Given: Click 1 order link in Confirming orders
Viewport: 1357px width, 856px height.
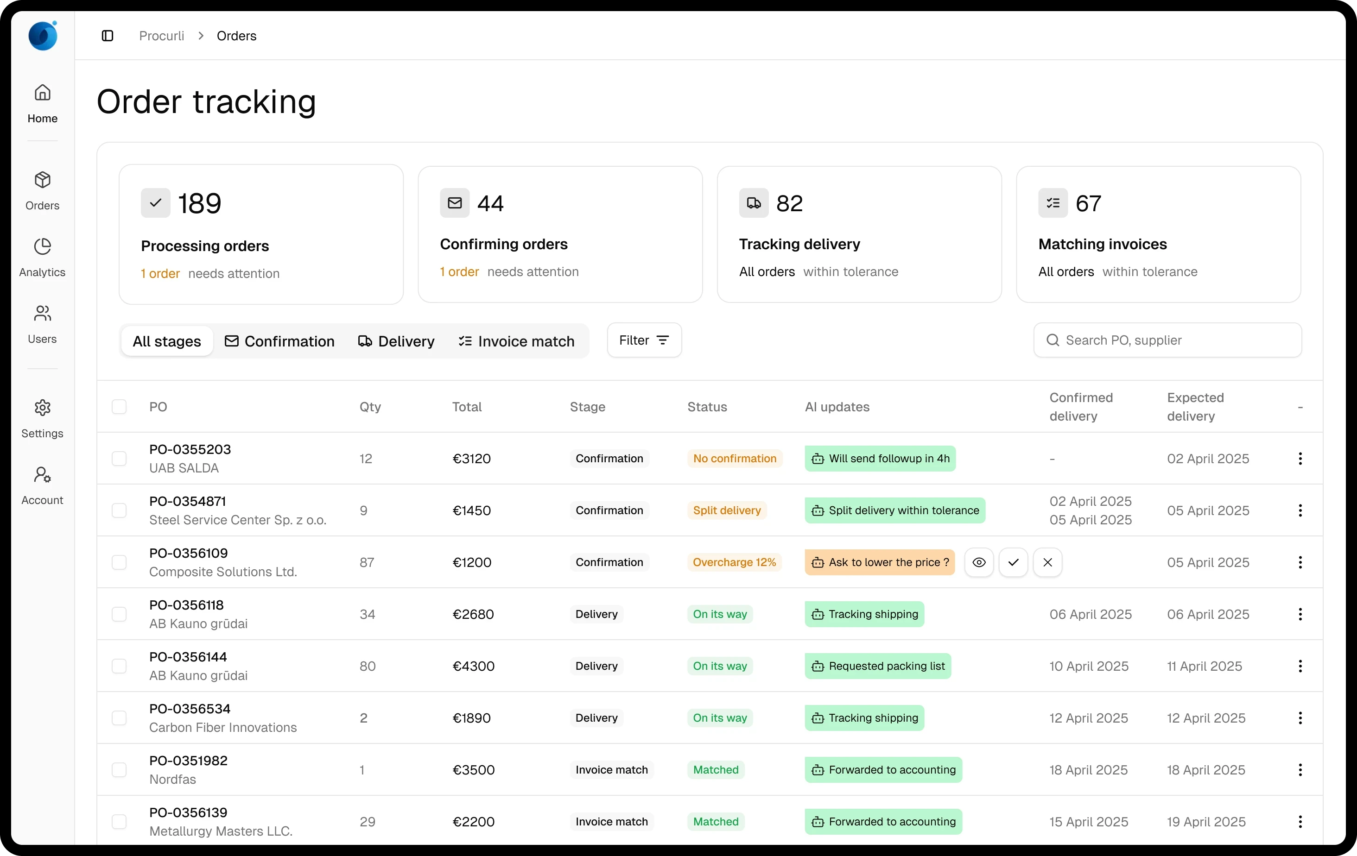Looking at the screenshot, I should pos(459,271).
